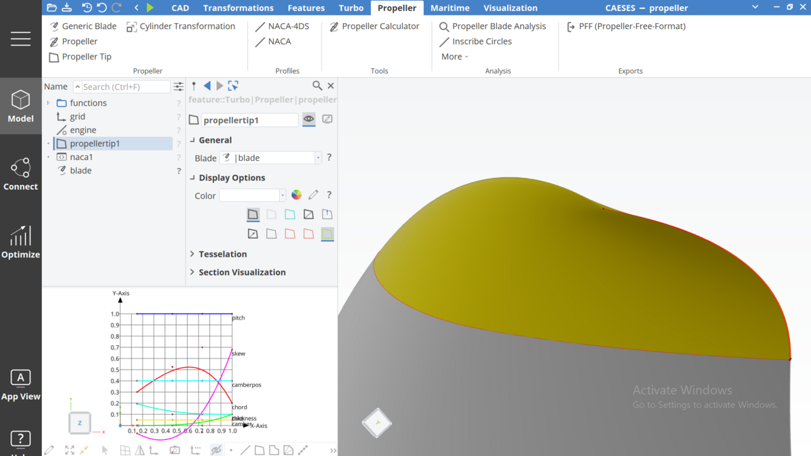The height and width of the screenshot is (456, 811).
Task: Switch to Optimize workspace
Action: 21,242
